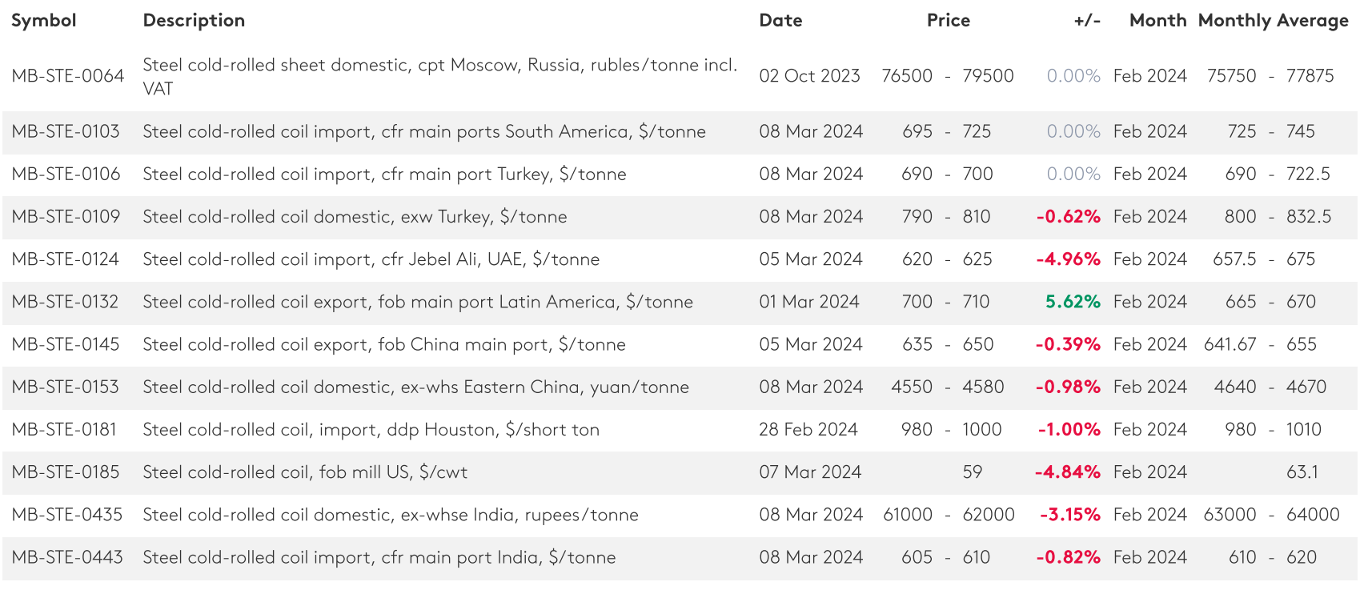Screen dimensions: 1372x590
Task: Click the cfr main port India description
Action: coord(379,557)
